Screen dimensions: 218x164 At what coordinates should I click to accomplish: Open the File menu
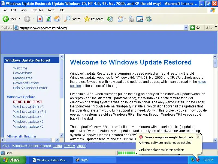pos(5,10)
